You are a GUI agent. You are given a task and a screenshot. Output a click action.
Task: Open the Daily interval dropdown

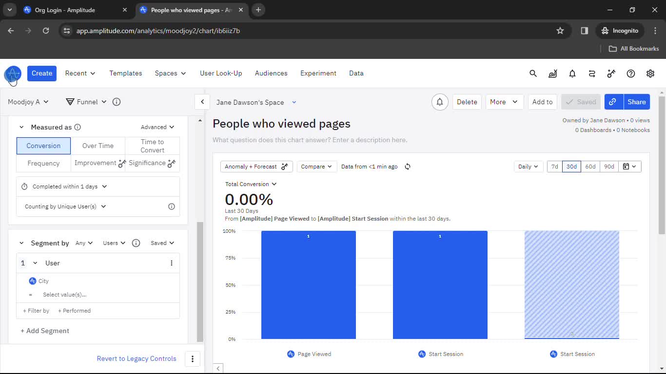[529, 167]
